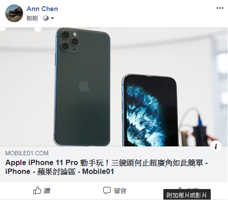Open the three-dot post options menu
228x201 pixels.
tap(220, 8)
